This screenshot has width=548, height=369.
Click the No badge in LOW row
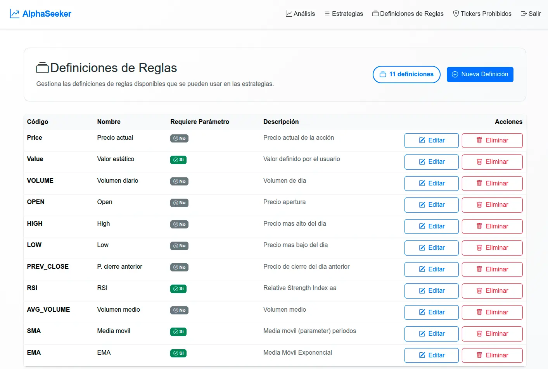pyautogui.click(x=179, y=246)
